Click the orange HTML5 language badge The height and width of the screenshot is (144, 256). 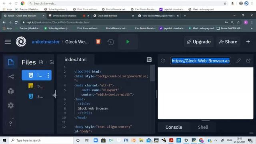[x=98, y=42]
